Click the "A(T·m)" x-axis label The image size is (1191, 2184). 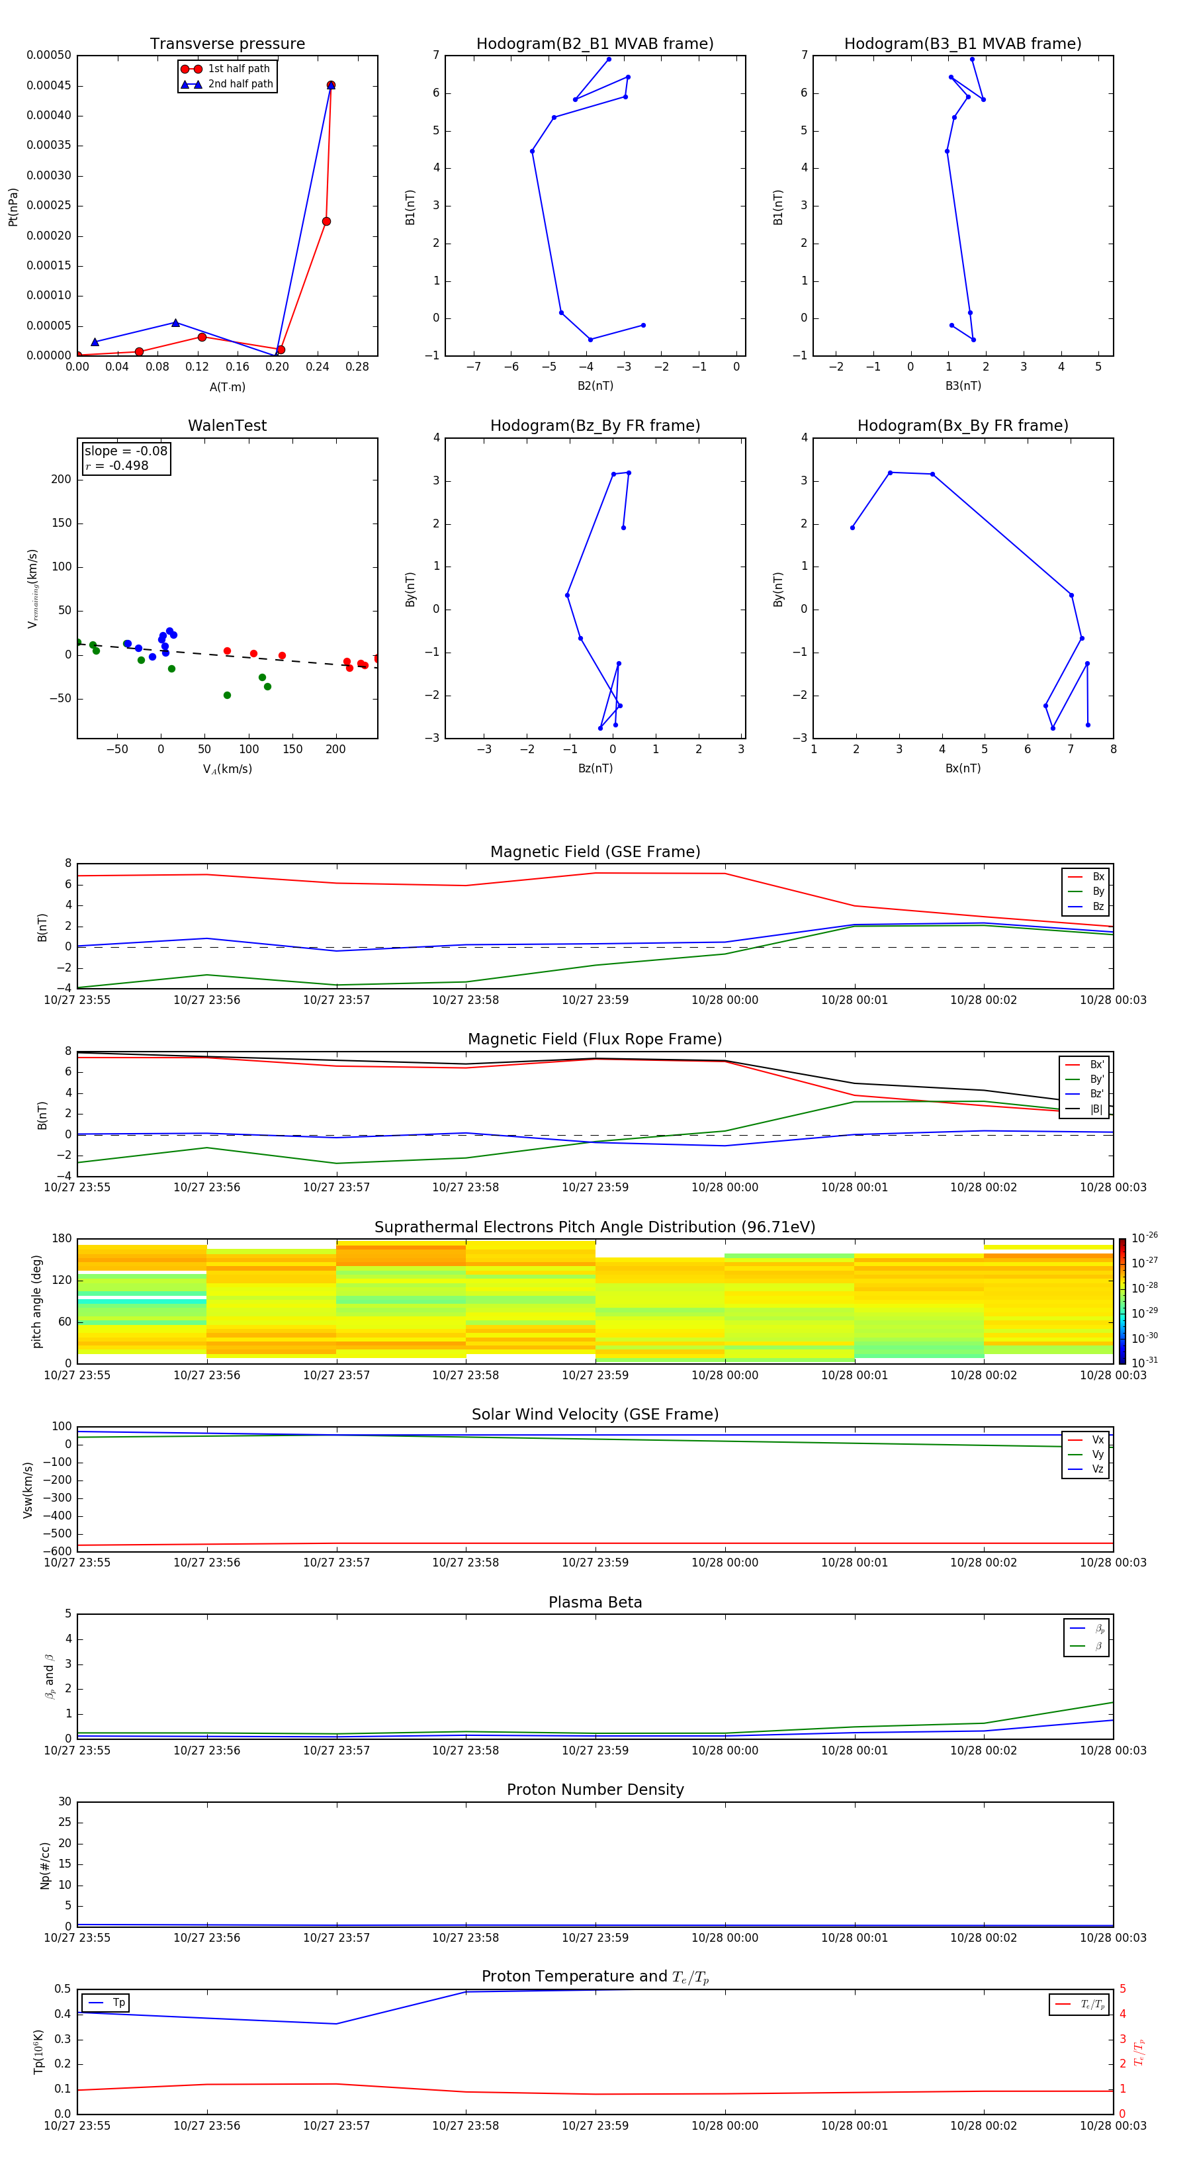pos(227,387)
